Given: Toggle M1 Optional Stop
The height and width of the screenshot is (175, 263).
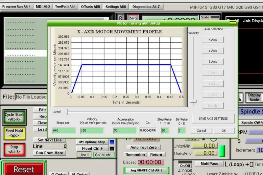Looking at the screenshot, I should coord(93,142).
